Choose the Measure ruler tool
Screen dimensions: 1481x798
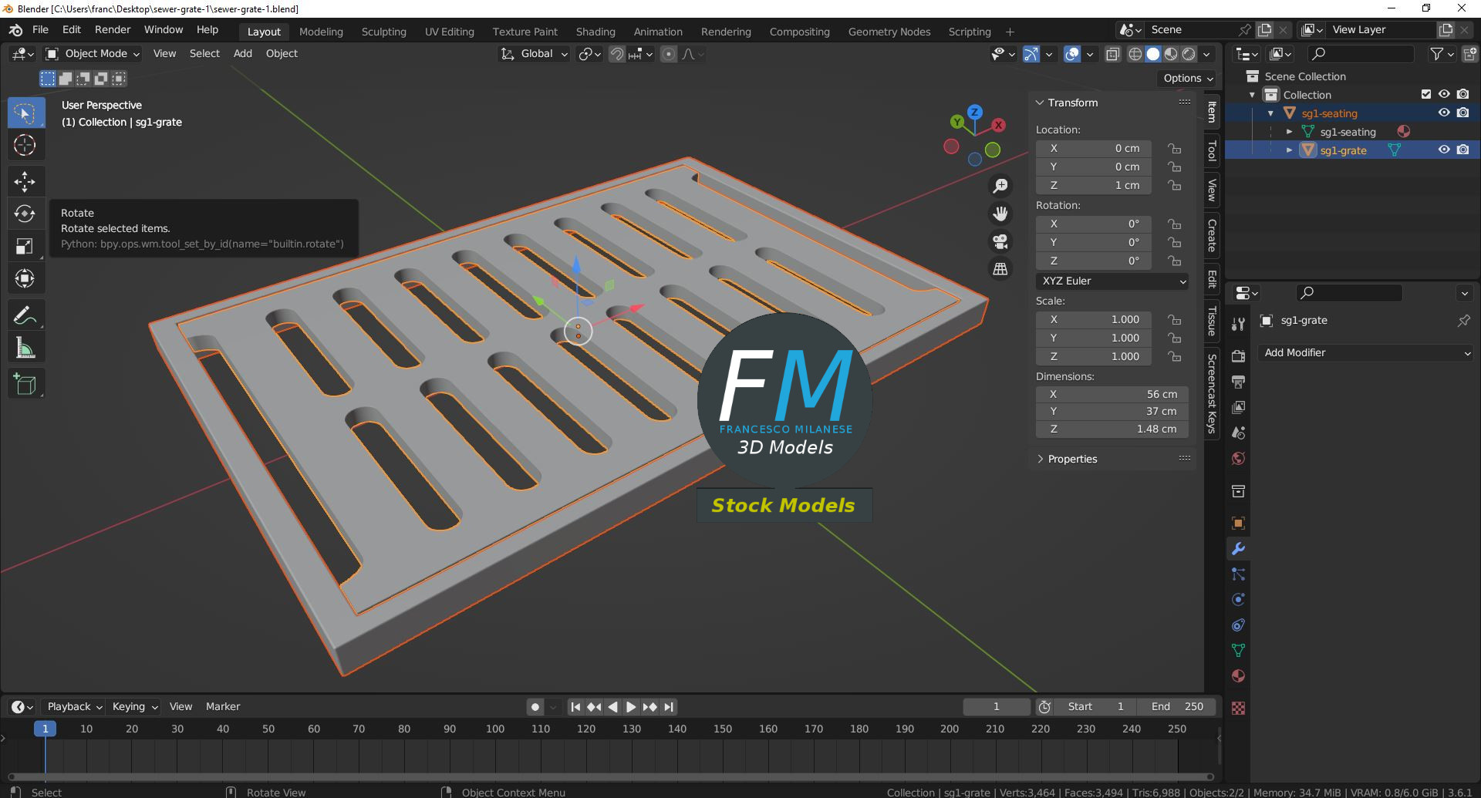tap(25, 348)
